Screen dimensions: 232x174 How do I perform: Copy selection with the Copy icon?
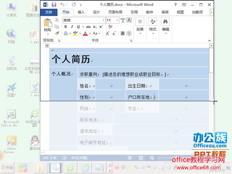coord(57,27)
